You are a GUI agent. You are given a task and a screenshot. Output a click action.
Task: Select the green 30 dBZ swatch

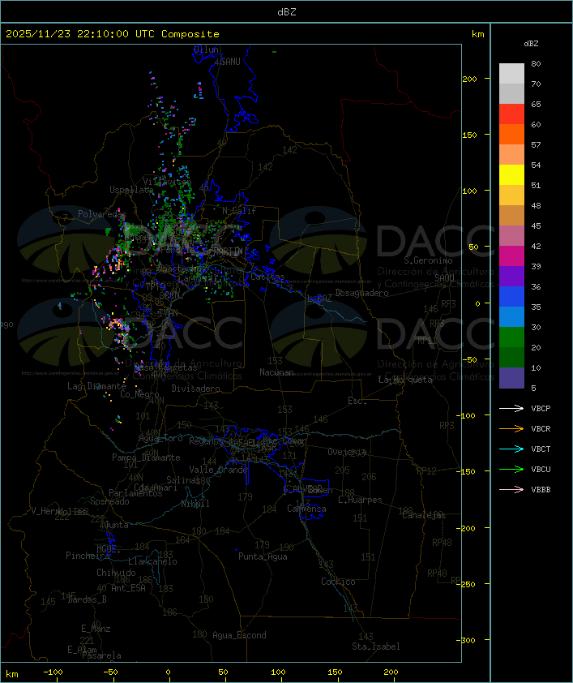point(511,337)
